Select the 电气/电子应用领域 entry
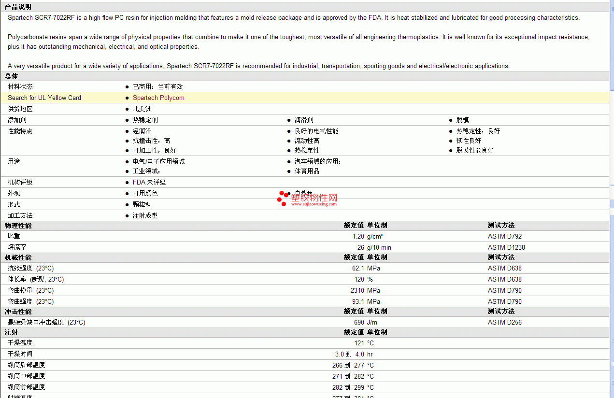Image resolution: width=614 pixels, height=398 pixels. click(159, 161)
